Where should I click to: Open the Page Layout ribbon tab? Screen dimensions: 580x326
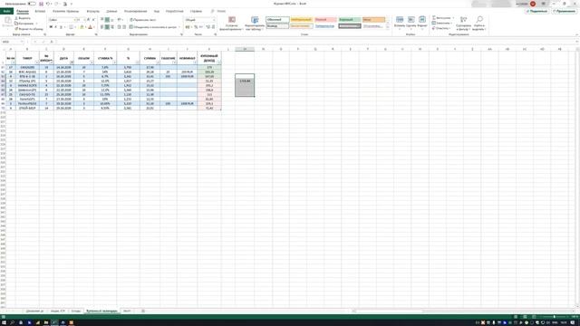coord(65,11)
